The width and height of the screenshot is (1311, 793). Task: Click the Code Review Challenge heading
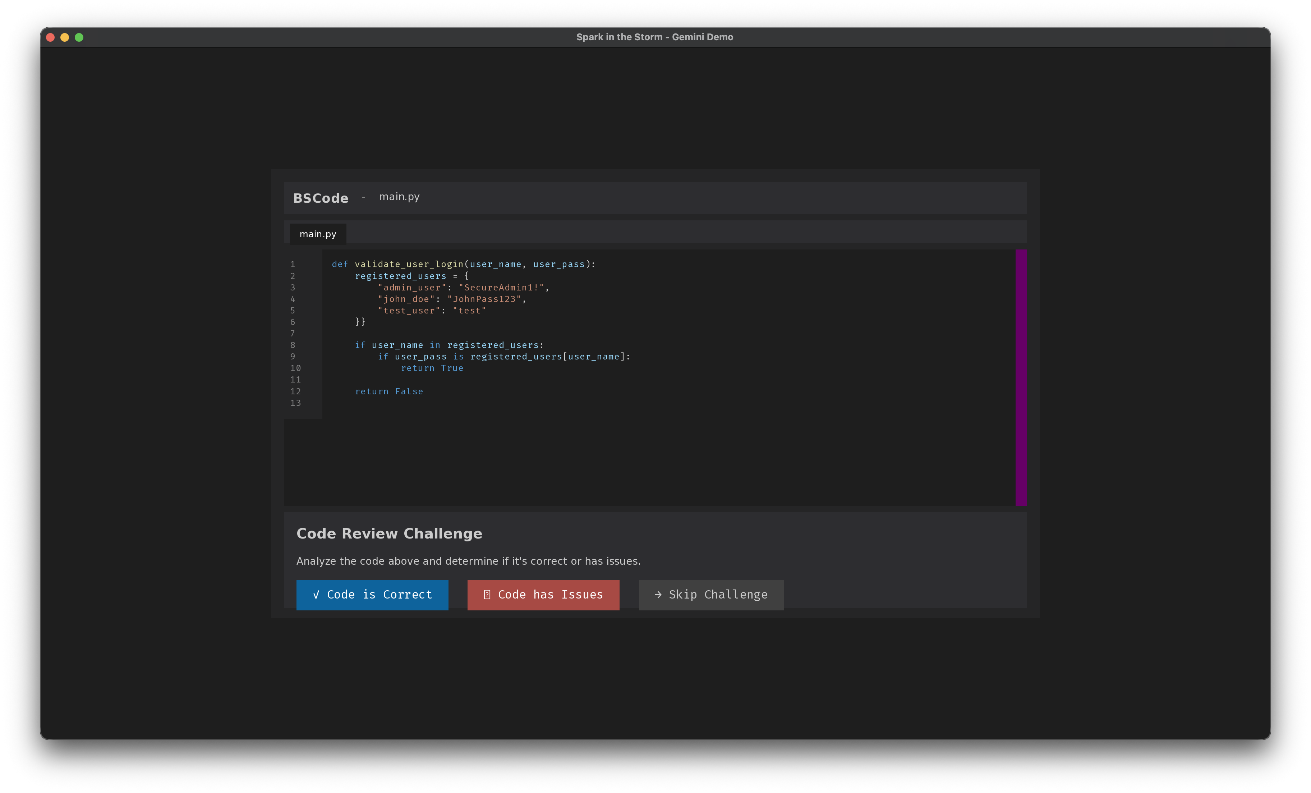coord(389,533)
